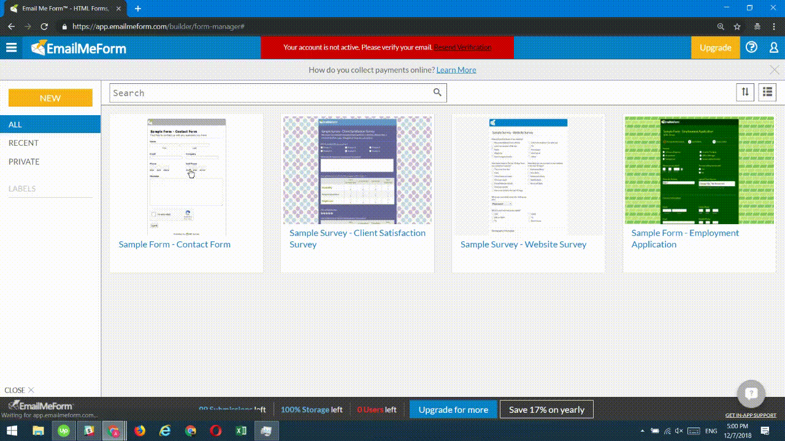785x441 pixels.
Task: Select the Email Me Form browser tab
Action: tap(64, 9)
